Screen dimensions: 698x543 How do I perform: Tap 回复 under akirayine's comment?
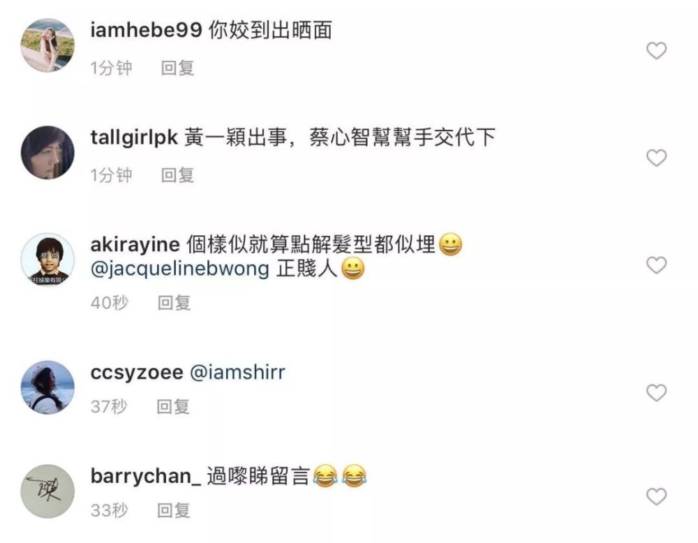coord(174,303)
